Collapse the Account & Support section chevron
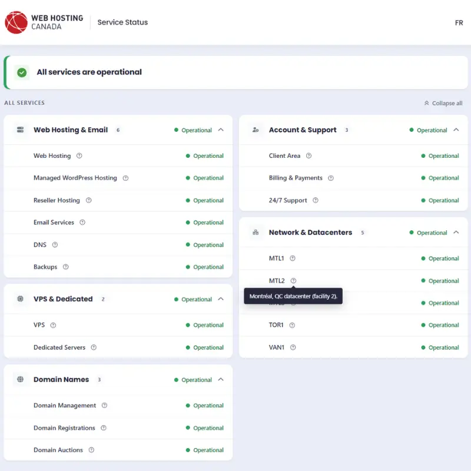The width and height of the screenshot is (471, 471). [x=456, y=130]
